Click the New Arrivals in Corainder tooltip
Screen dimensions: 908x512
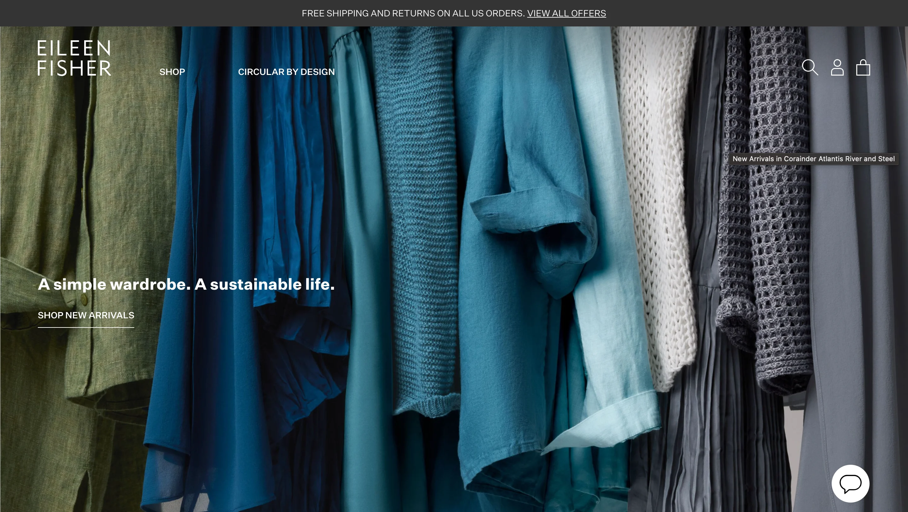[x=813, y=159]
